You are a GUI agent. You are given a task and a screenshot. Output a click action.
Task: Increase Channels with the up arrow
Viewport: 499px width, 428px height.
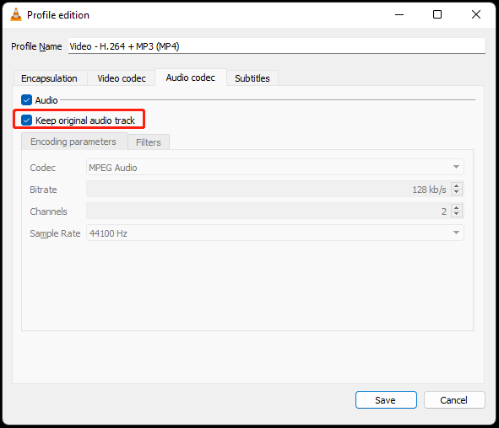[x=457, y=207]
